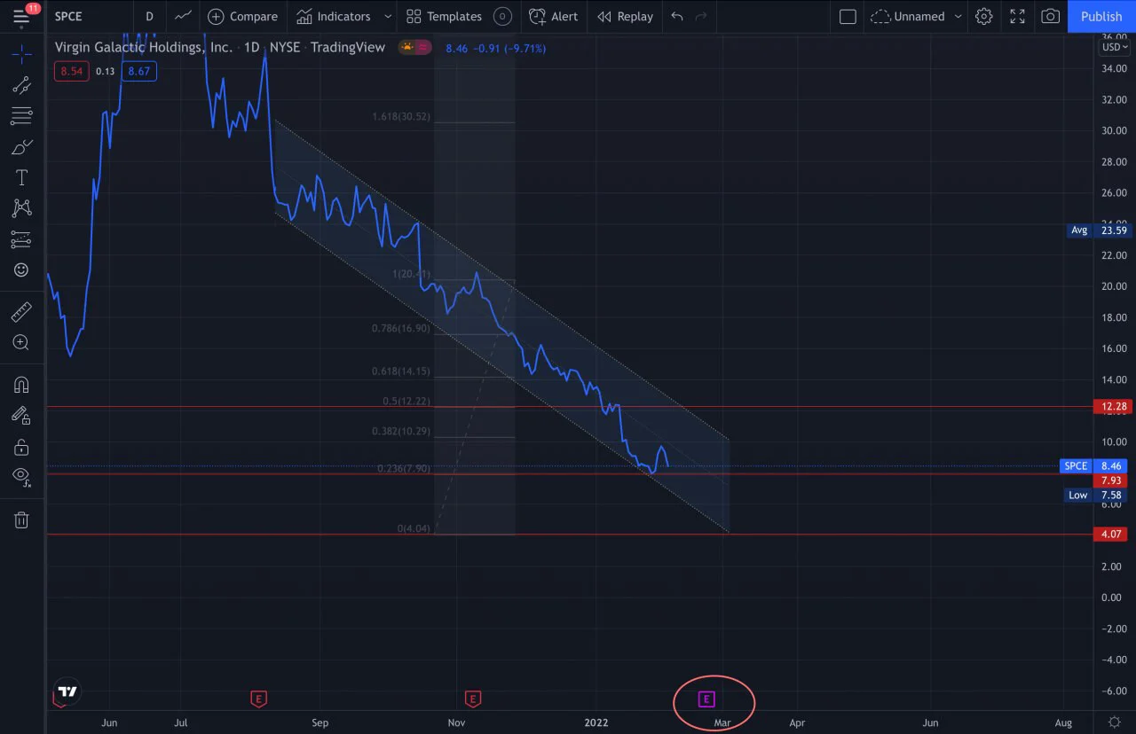Start bar Replay mode
The width and height of the screenshot is (1136, 734).
point(625,16)
